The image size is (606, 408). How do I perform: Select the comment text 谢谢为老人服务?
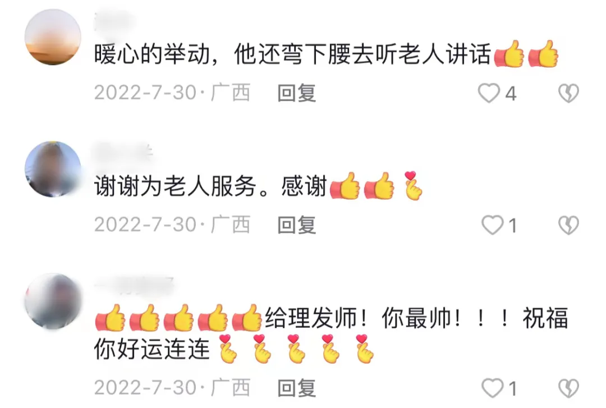tap(176, 186)
